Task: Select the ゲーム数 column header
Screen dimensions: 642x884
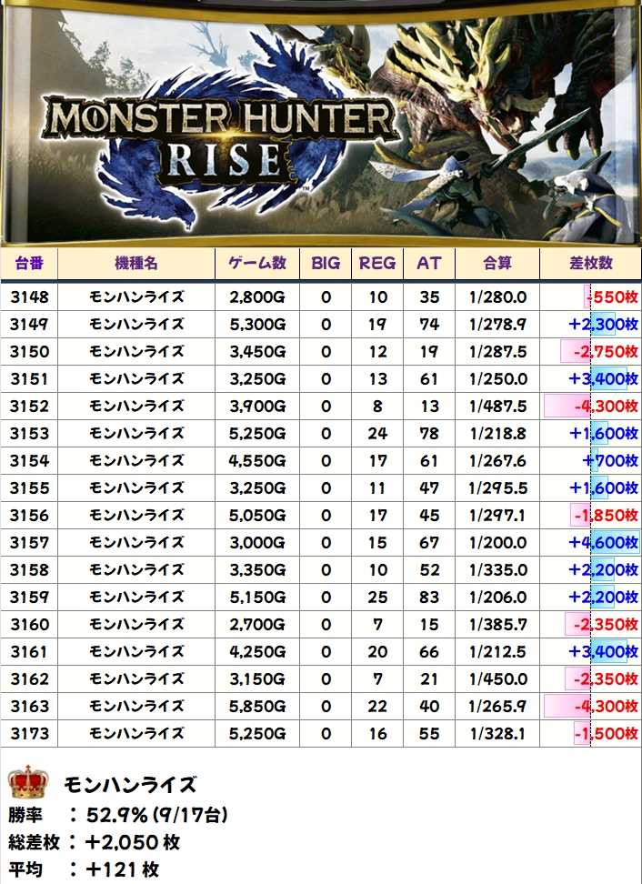Action: click(x=257, y=263)
